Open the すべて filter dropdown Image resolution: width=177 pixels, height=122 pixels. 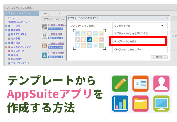point(52,13)
